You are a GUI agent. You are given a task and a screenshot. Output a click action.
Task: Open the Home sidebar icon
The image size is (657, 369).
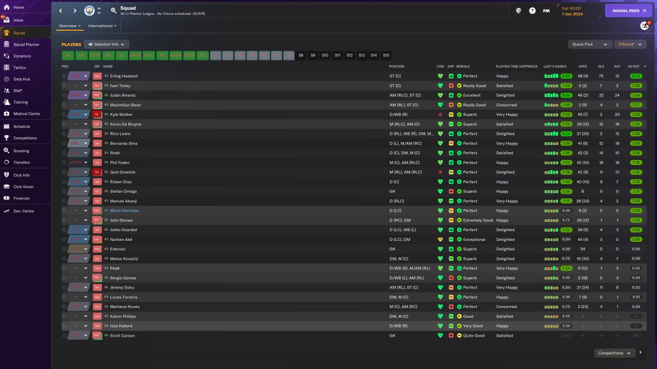[6, 7]
